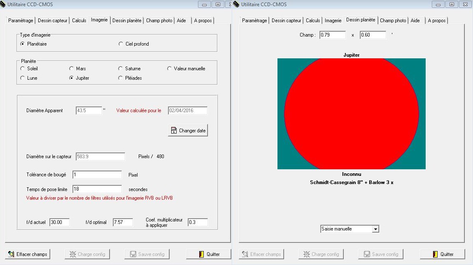Image resolution: width=473 pixels, height=265 pixels.
Task: Click calendar icon on Changer date button
Action: (174, 130)
